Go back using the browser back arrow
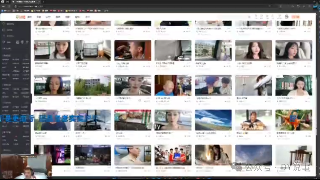320x180 pixels. pos(3,6)
